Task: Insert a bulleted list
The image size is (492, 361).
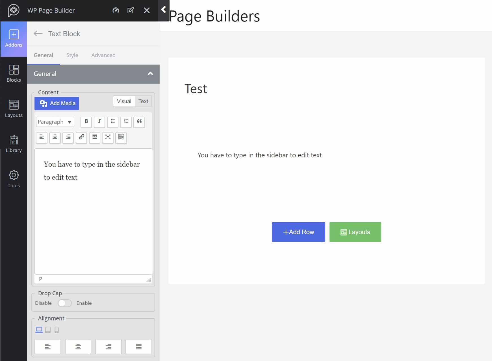Action: point(112,122)
